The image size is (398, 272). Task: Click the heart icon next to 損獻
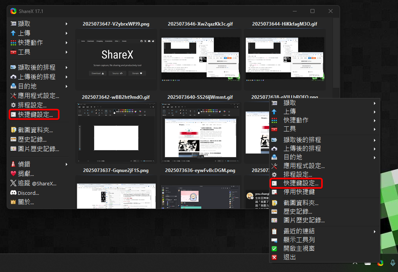[13, 174]
